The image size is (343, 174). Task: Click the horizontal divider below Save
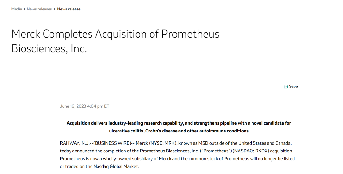pyautogui.click(x=154, y=93)
